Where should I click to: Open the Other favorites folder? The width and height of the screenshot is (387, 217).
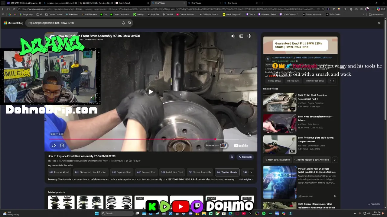(x=377, y=14)
